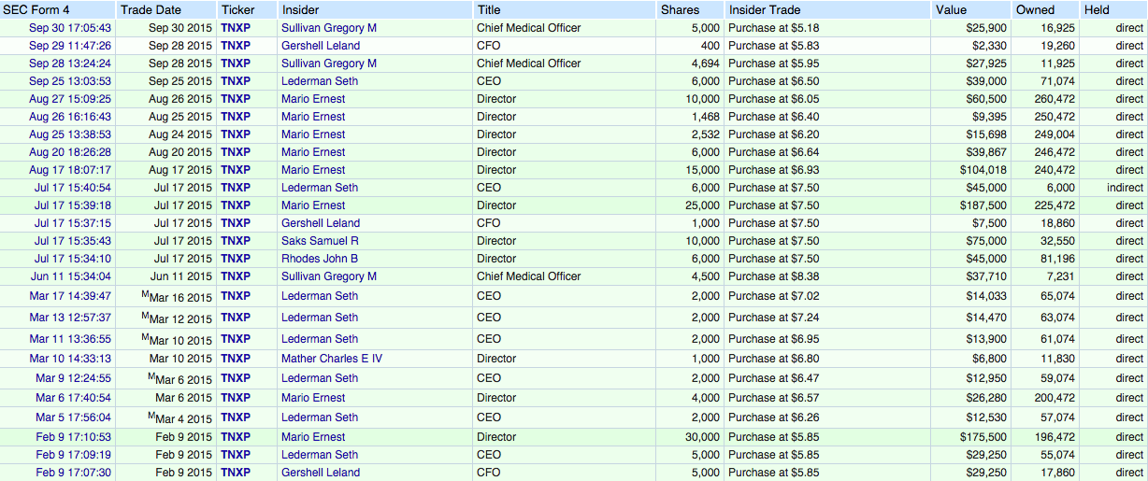Viewport: 1148px width, 481px height.
Task: Open SEC filing dated Jun 11 15:34:04
Action: point(72,276)
